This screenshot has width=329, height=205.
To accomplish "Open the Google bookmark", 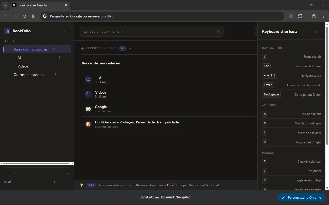I will (x=169, y=109).
